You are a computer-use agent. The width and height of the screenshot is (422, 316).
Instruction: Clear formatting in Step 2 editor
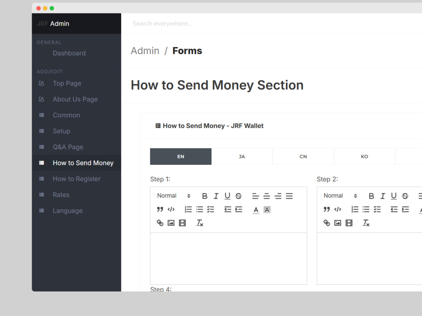click(x=366, y=223)
